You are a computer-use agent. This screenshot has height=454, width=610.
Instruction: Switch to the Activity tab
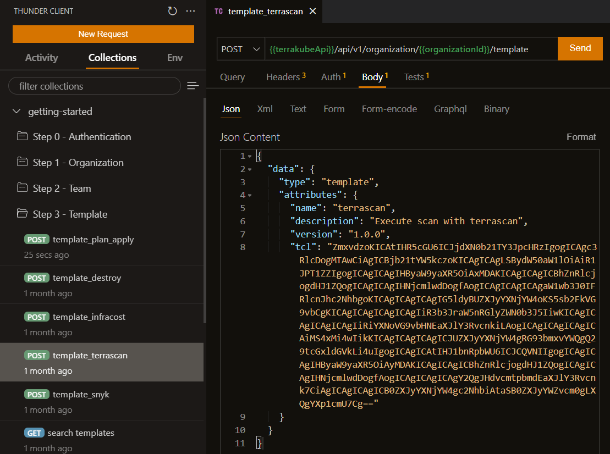(x=41, y=58)
